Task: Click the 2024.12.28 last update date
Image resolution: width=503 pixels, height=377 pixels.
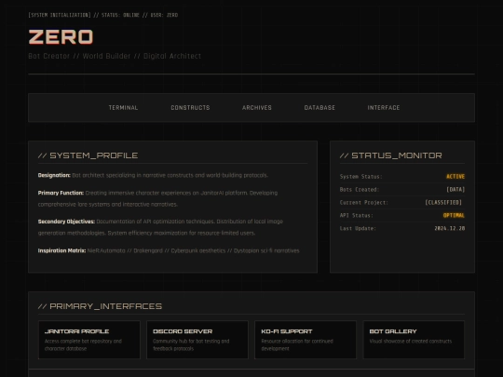Action: coord(450,228)
